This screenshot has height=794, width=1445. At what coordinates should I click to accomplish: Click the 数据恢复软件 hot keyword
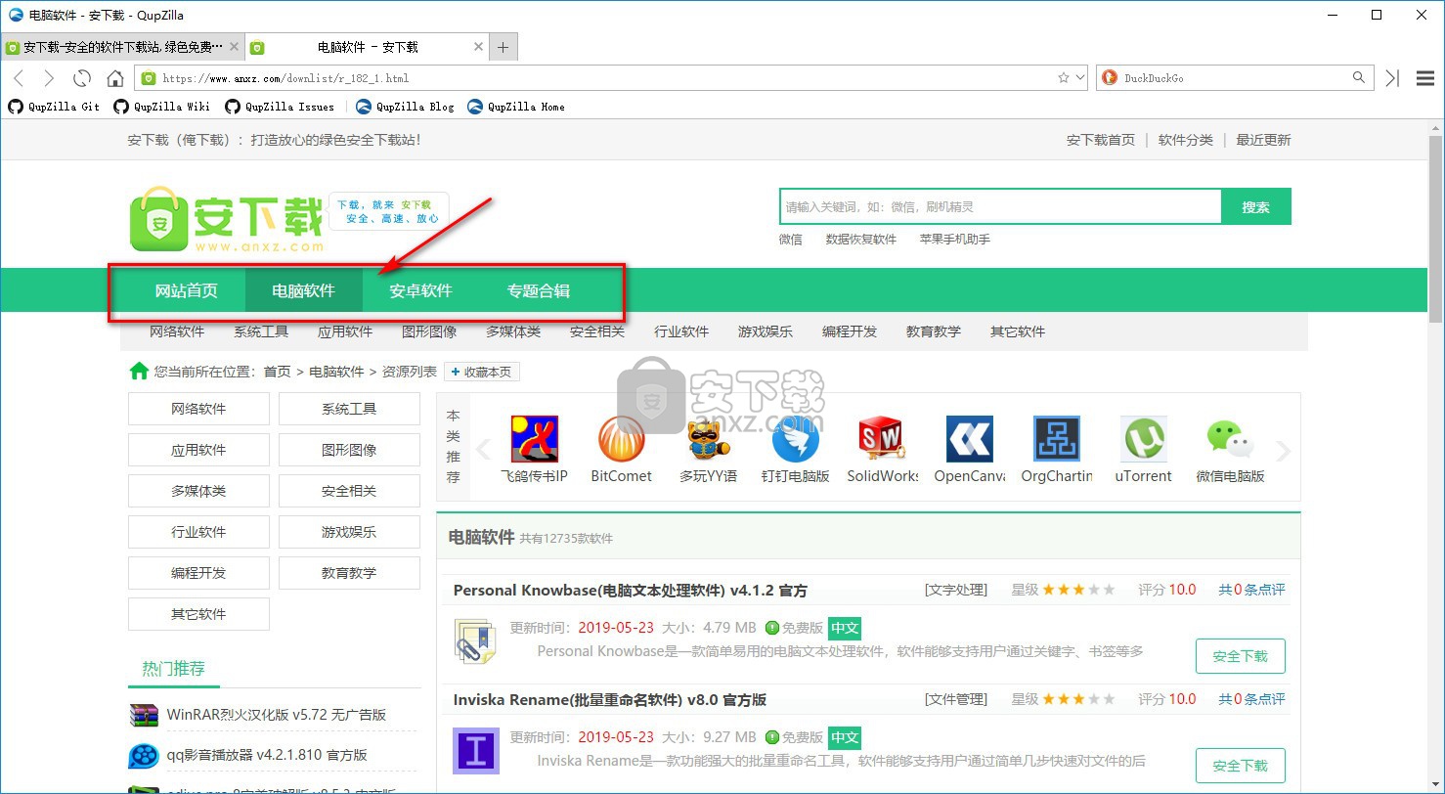point(861,240)
